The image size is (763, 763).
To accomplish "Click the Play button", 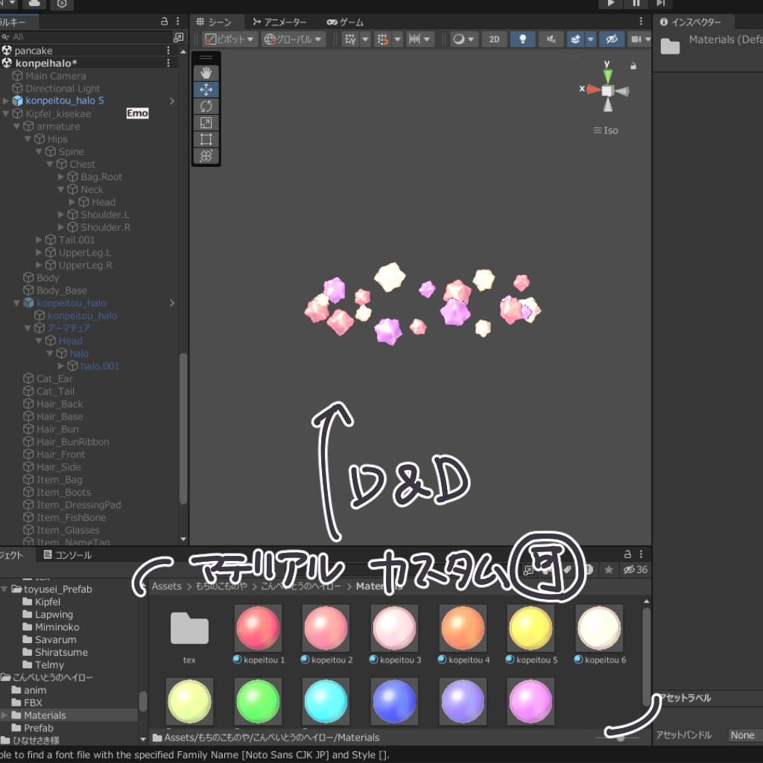I will (x=610, y=4).
